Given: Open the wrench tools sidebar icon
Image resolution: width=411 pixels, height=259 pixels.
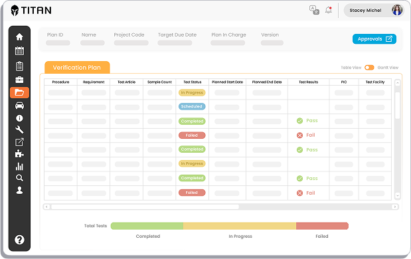Looking at the screenshot, I should pos(19,129).
